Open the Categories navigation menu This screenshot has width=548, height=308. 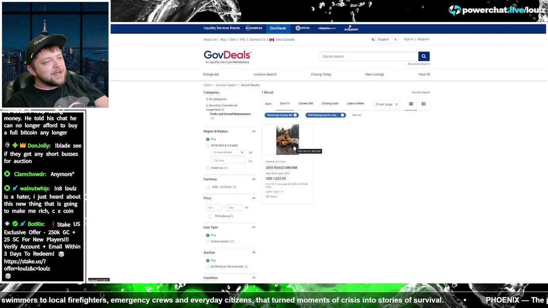[x=211, y=74]
